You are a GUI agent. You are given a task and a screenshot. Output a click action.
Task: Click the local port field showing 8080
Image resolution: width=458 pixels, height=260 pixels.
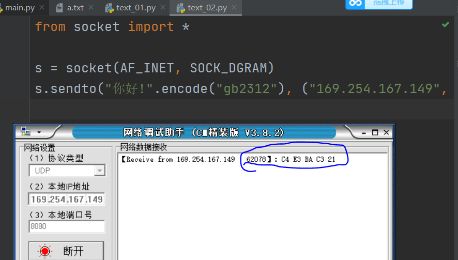pos(67,226)
